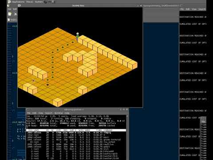Click the Open file icon in the gedit toolbar
Screen dimensions: 213x160
tap(15, 14)
